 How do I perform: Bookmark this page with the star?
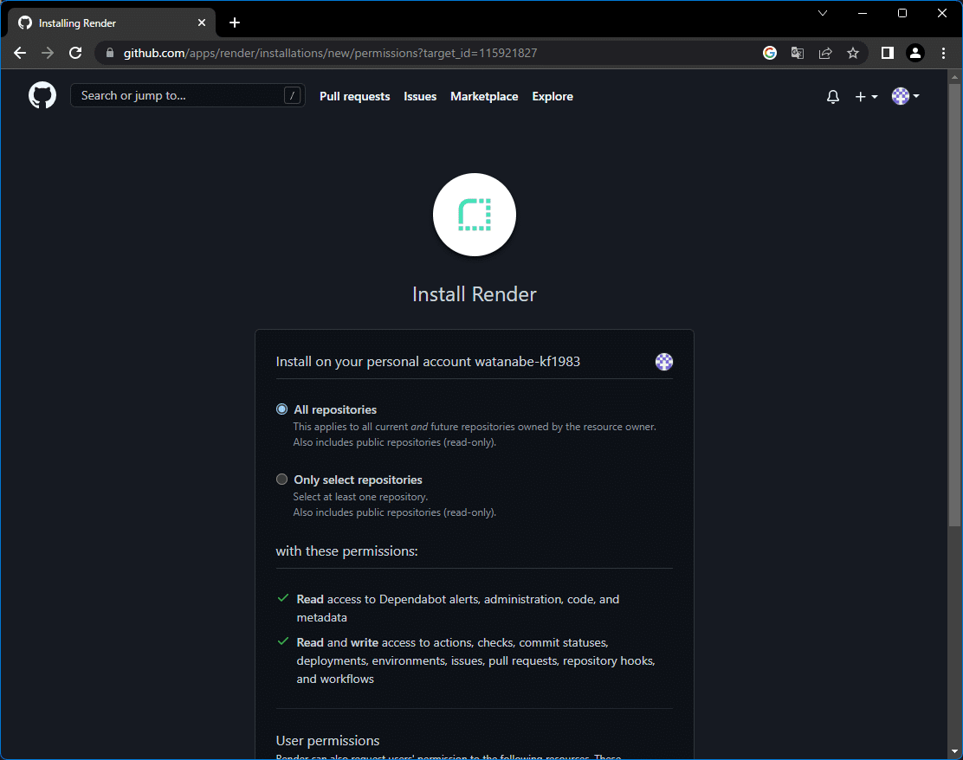click(x=853, y=53)
